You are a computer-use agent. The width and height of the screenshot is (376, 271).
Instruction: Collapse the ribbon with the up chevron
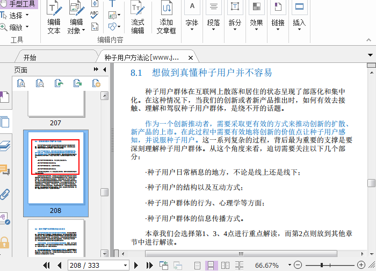369,40
